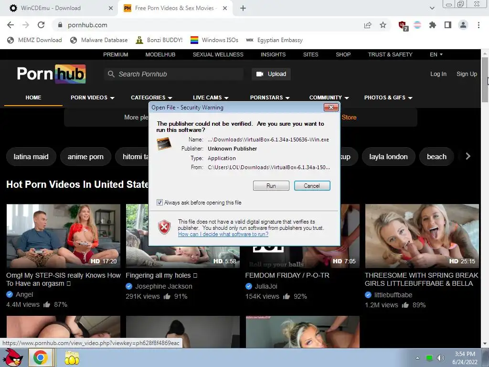View site info via lock icon
This screenshot has height=367, width=489.
(60, 25)
